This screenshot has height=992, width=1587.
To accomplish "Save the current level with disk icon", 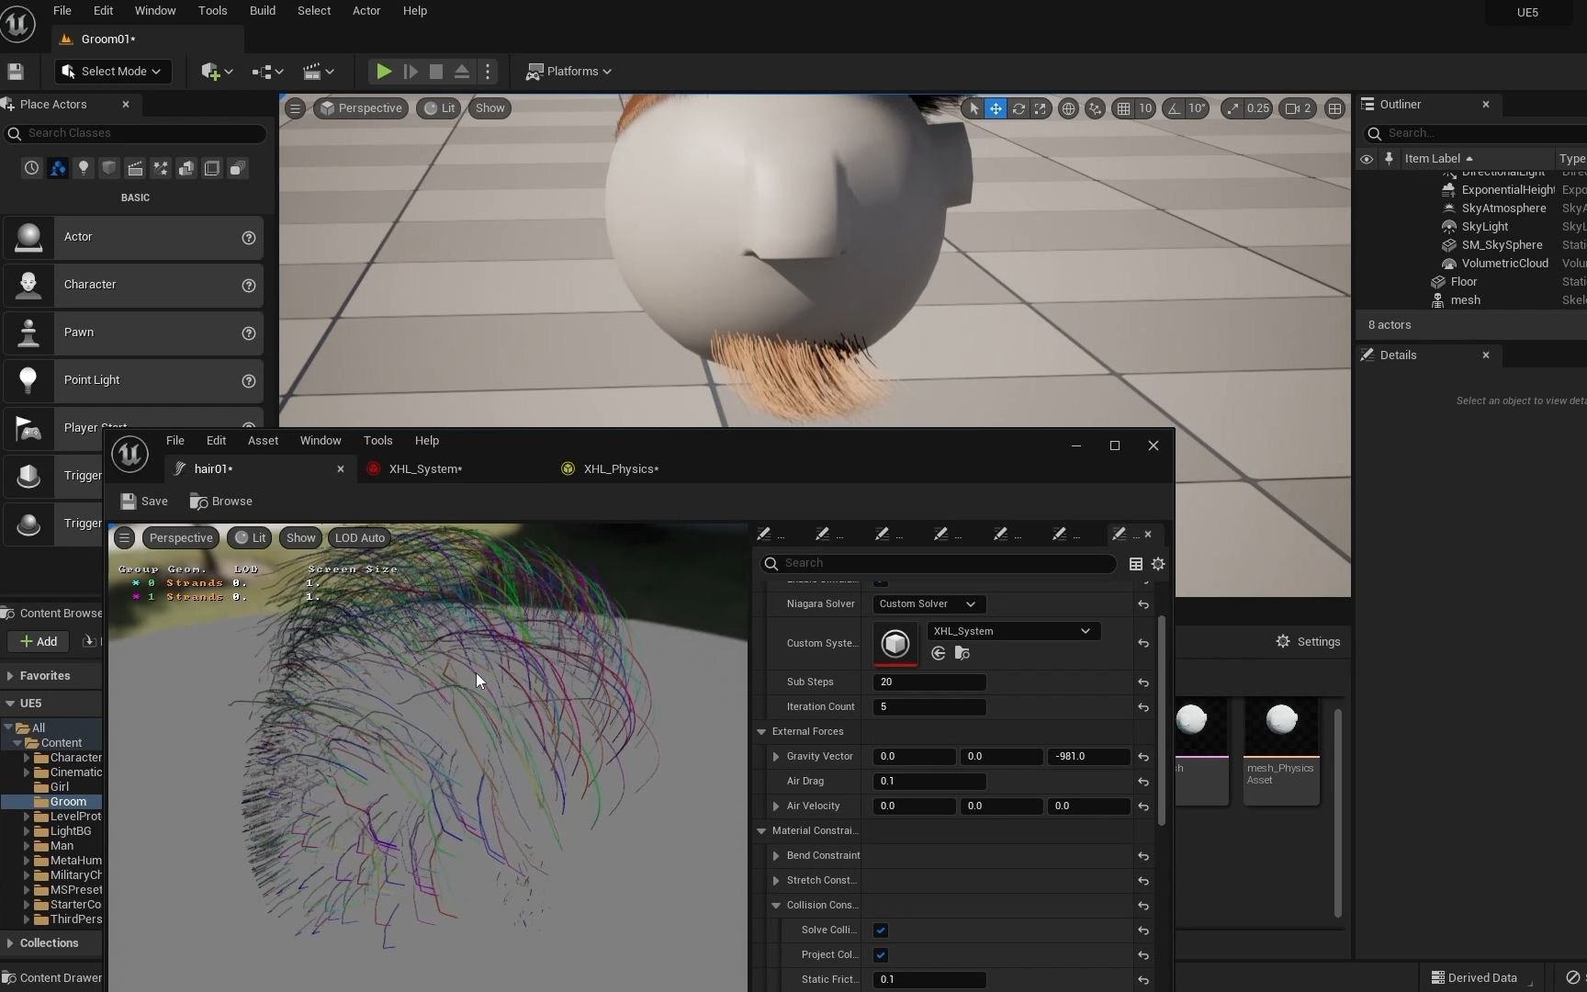I will click(x=15, y=72).
